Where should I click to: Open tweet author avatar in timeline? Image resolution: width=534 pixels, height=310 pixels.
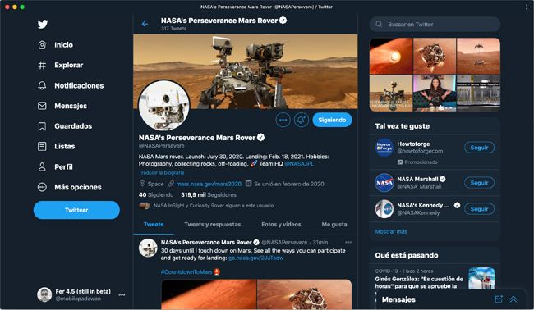click(148, 248)
